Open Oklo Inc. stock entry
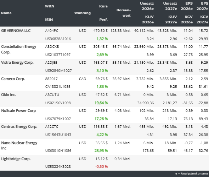 click(x=9, y=95)
